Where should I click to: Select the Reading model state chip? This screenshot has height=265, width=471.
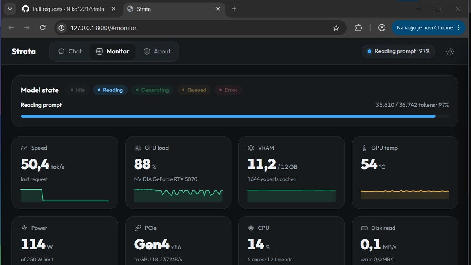[110, 90]
